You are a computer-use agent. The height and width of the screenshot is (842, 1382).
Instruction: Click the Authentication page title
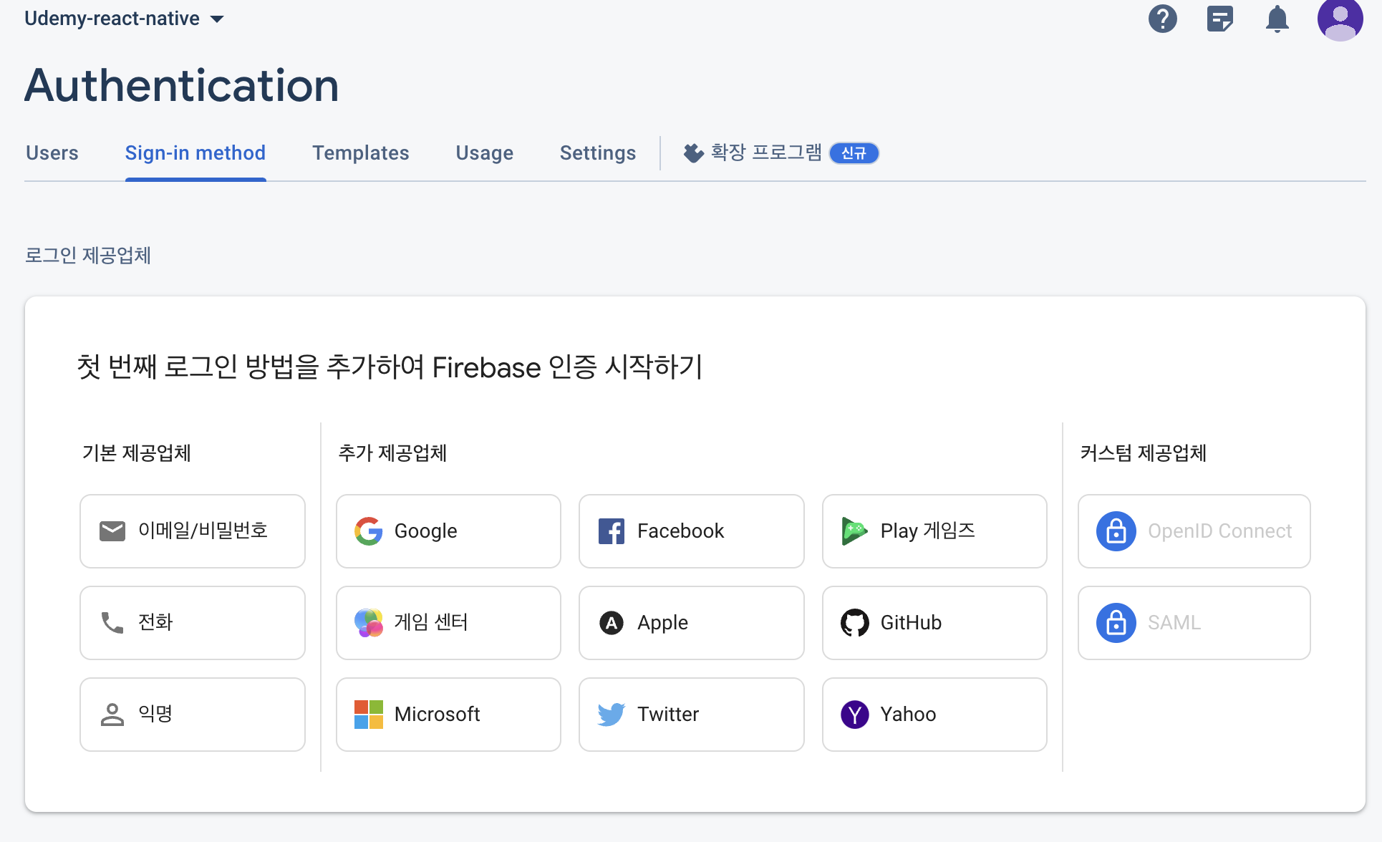coord(182,86)
